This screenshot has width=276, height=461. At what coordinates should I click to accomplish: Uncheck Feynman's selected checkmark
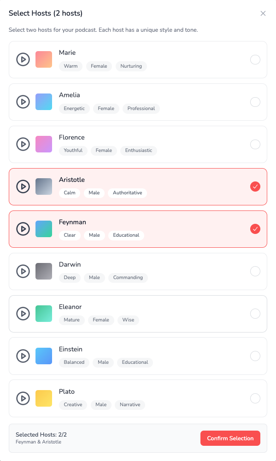255,229
